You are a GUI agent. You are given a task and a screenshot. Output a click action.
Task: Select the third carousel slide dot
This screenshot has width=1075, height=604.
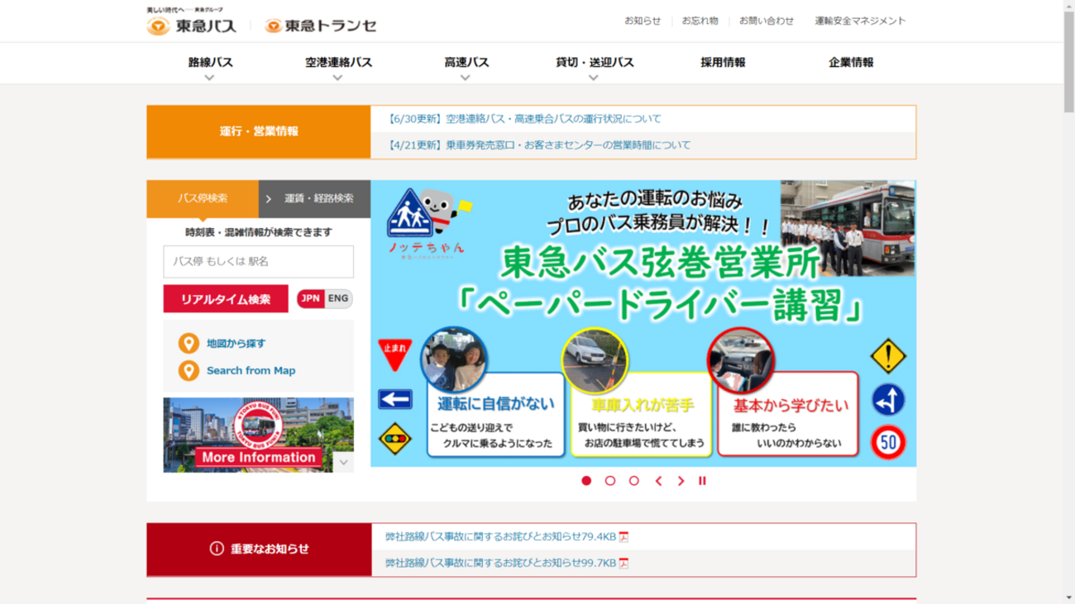[634, 481]
